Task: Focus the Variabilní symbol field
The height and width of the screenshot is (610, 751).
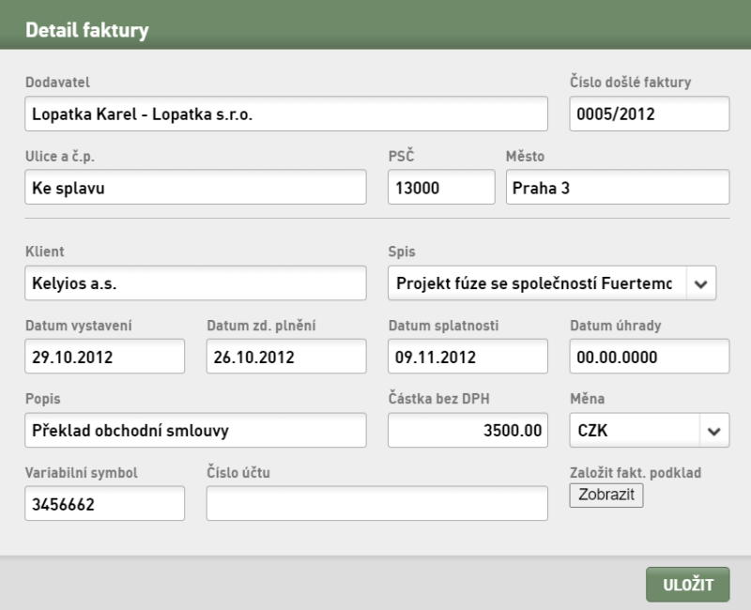Action: pyautogui.click(x=104, y=504)
